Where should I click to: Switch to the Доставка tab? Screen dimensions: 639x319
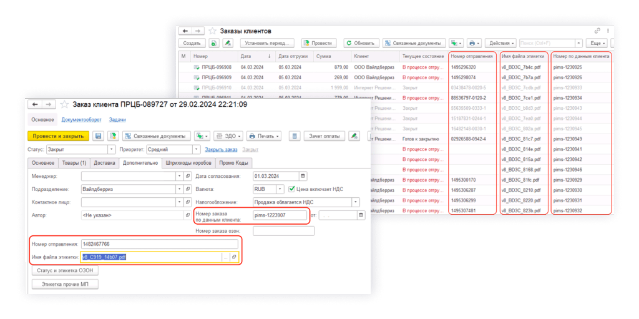(104, 163)
